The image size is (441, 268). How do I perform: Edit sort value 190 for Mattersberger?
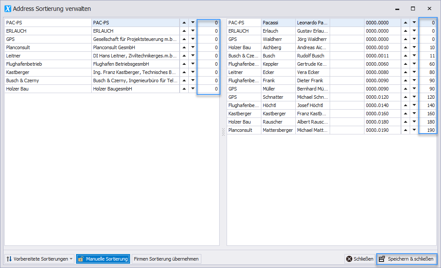428,130
